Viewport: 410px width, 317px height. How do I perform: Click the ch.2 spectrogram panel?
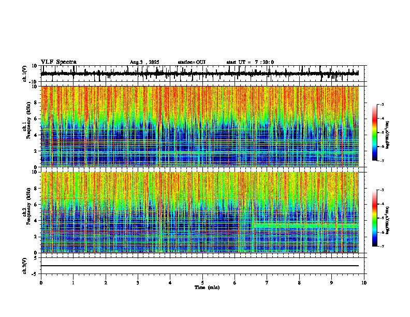pos(199,212)
